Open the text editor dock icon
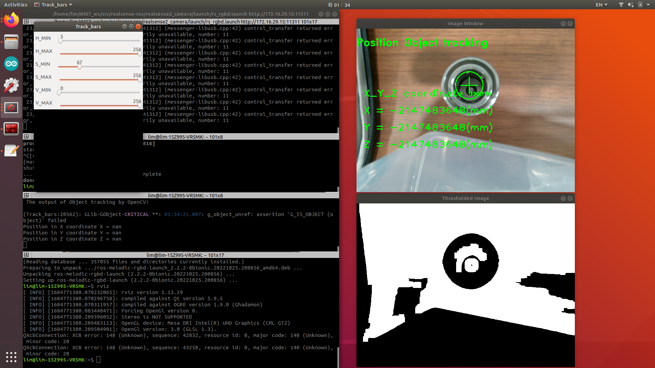 11,151
